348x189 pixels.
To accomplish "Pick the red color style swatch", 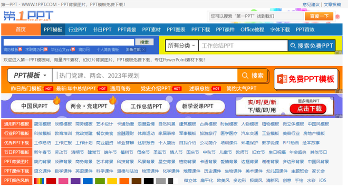I will [x=51, y=181].
